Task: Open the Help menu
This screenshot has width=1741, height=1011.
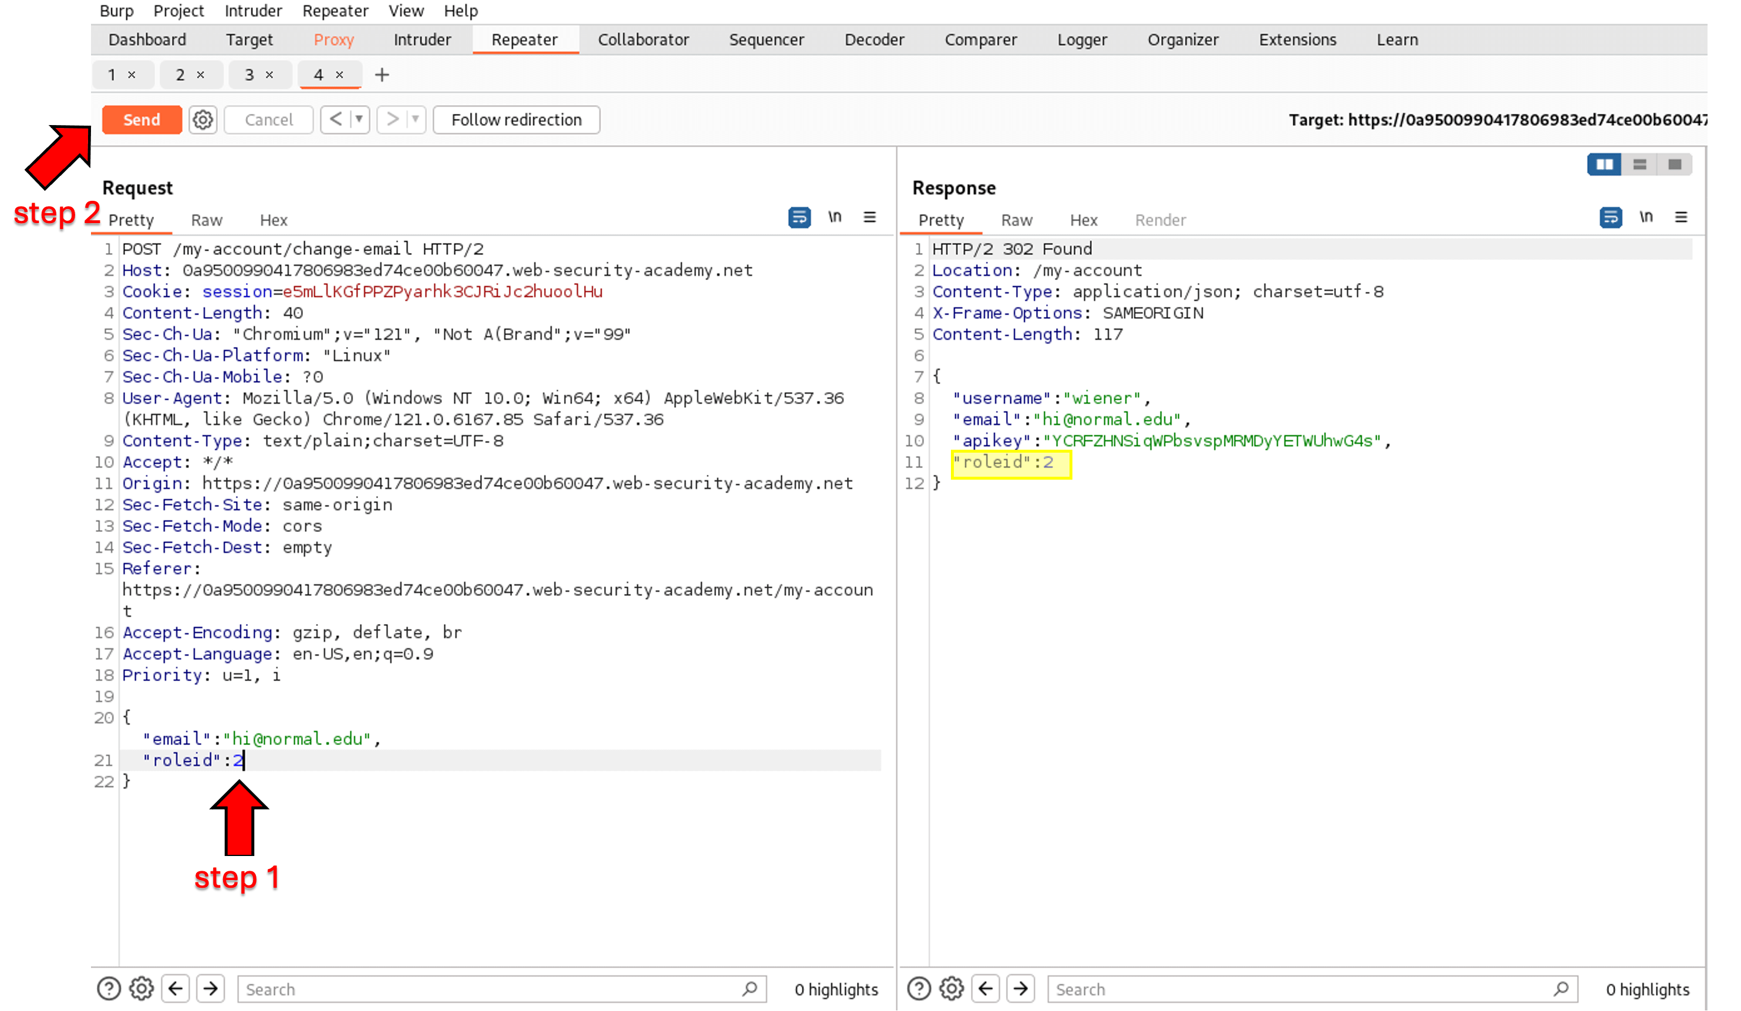Action: [461, 11]
